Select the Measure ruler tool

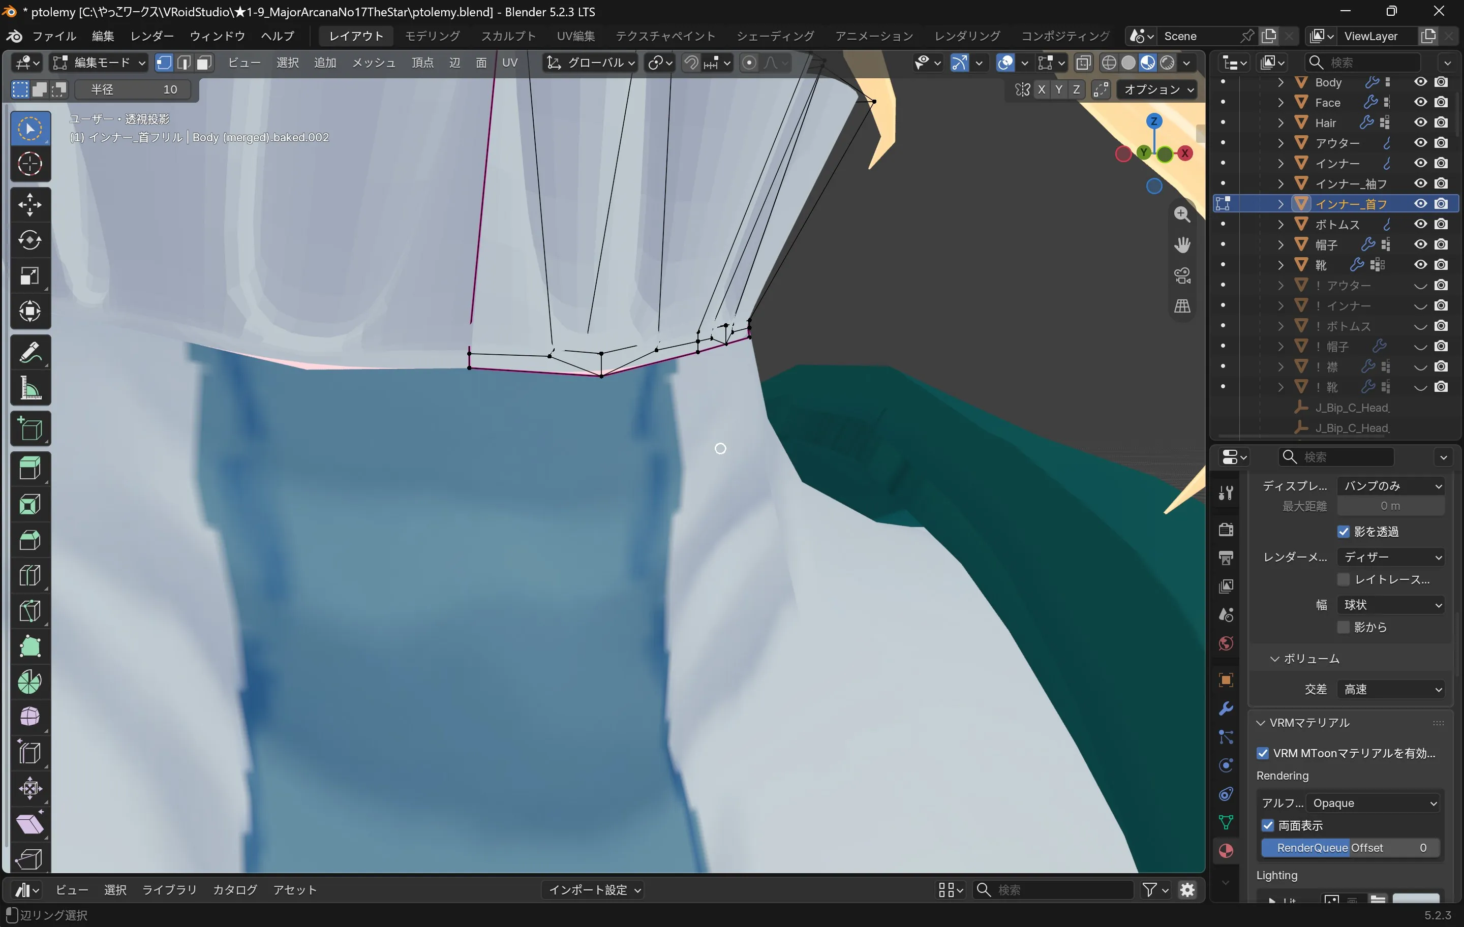click(x=30, y=388)
